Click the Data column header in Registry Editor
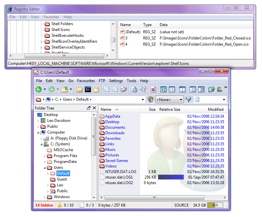This screenshot has width=262, height=217. click(205, 25)
